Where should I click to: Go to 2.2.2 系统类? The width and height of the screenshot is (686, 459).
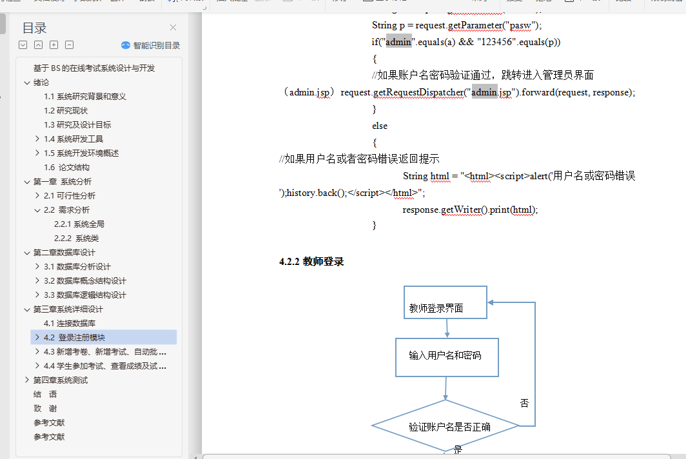77,238
